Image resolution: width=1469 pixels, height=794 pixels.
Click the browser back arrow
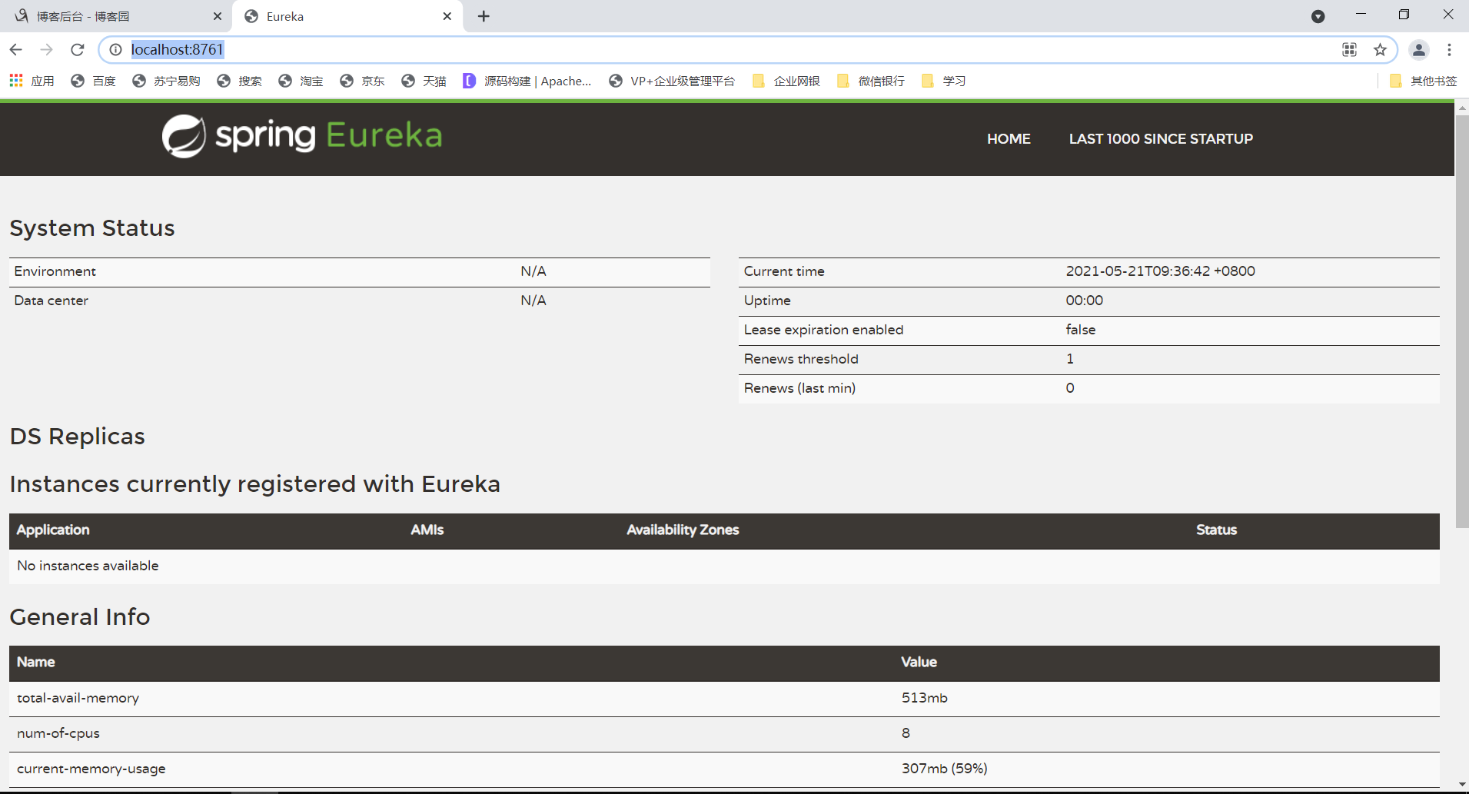click(16, 50)
